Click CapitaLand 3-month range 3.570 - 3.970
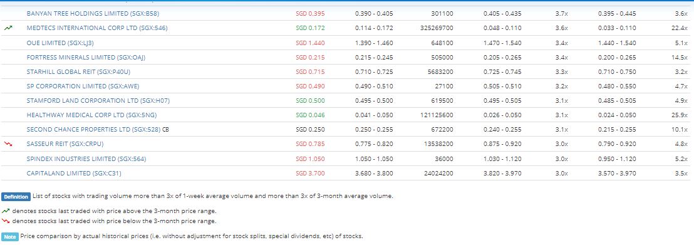Screen dimensions: 694x245 tap(617, 173)
